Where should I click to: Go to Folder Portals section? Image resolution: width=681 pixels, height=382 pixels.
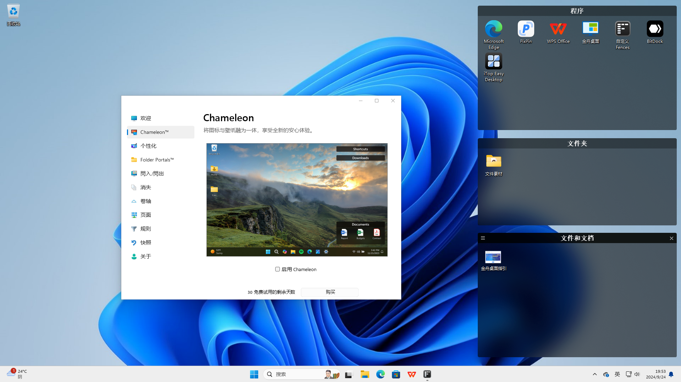coord(157,160)
